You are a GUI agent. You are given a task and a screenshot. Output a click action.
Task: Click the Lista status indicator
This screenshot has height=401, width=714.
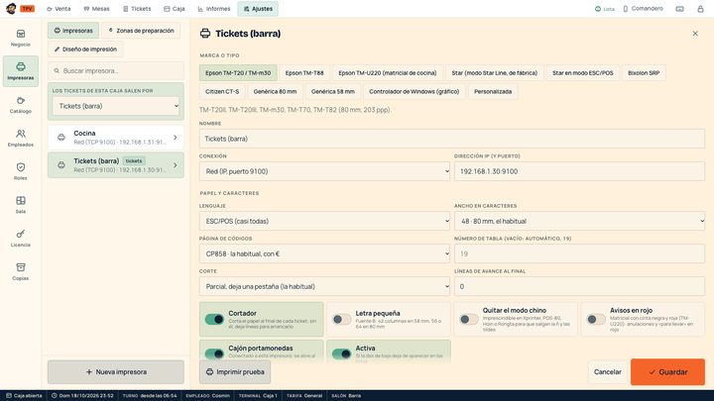pyautogui.click(x=604, y=9)
